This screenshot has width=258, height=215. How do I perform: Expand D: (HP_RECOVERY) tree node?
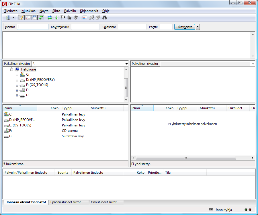[x=17, y=80]
